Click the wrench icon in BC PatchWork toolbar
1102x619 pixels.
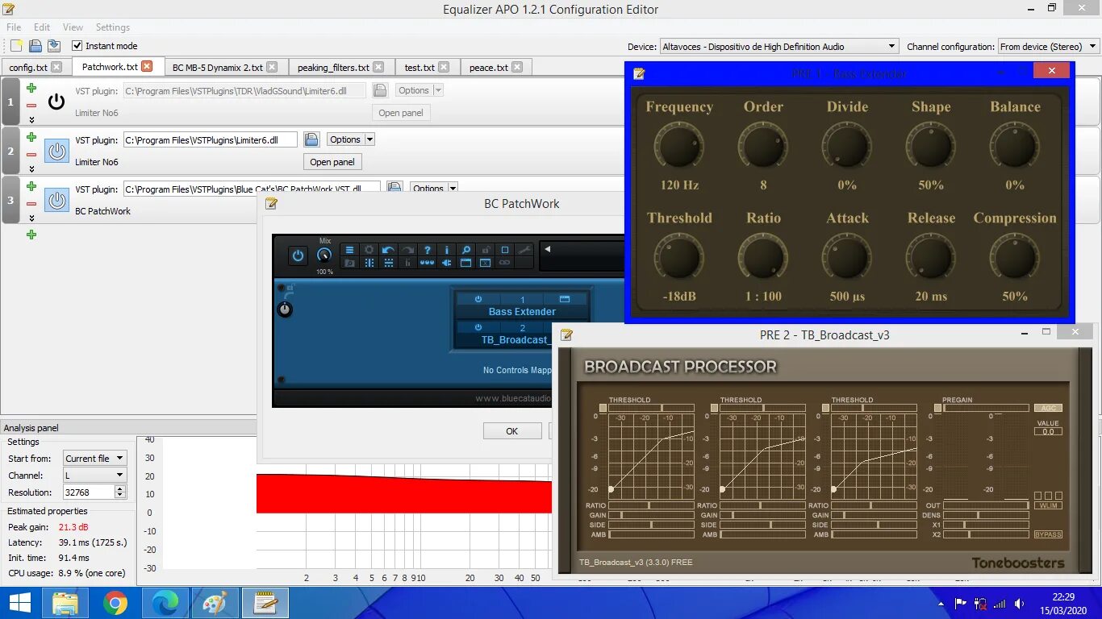click(x=524, y=250)
